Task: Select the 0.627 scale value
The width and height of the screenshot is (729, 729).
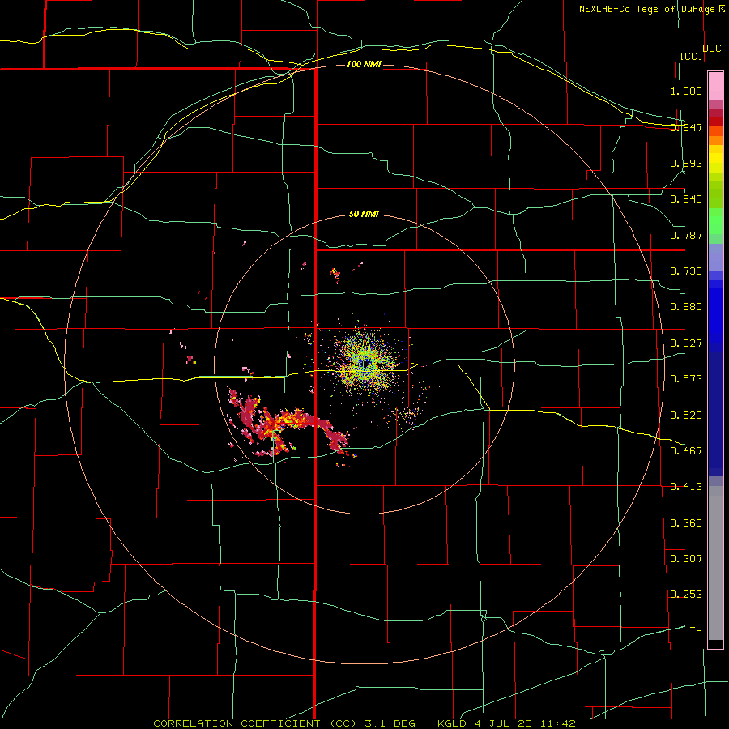Action: point(686,343)
